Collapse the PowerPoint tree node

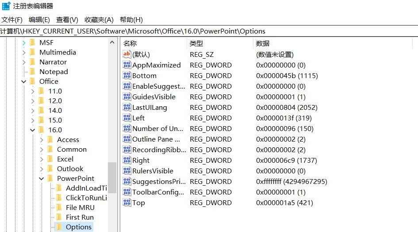pos(41,179)
